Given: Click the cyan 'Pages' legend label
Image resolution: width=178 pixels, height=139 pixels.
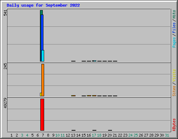Looking at the screenshot, I should coord(174,42).
